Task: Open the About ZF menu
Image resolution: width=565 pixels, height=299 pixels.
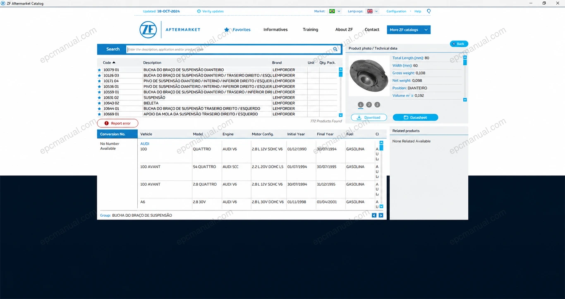Action: point(344,30)
